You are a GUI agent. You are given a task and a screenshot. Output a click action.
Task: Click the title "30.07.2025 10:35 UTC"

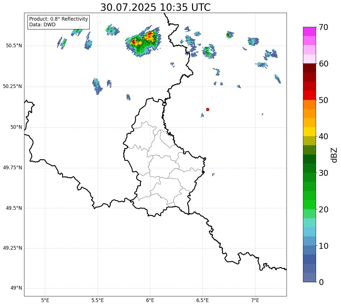[155, 7]
